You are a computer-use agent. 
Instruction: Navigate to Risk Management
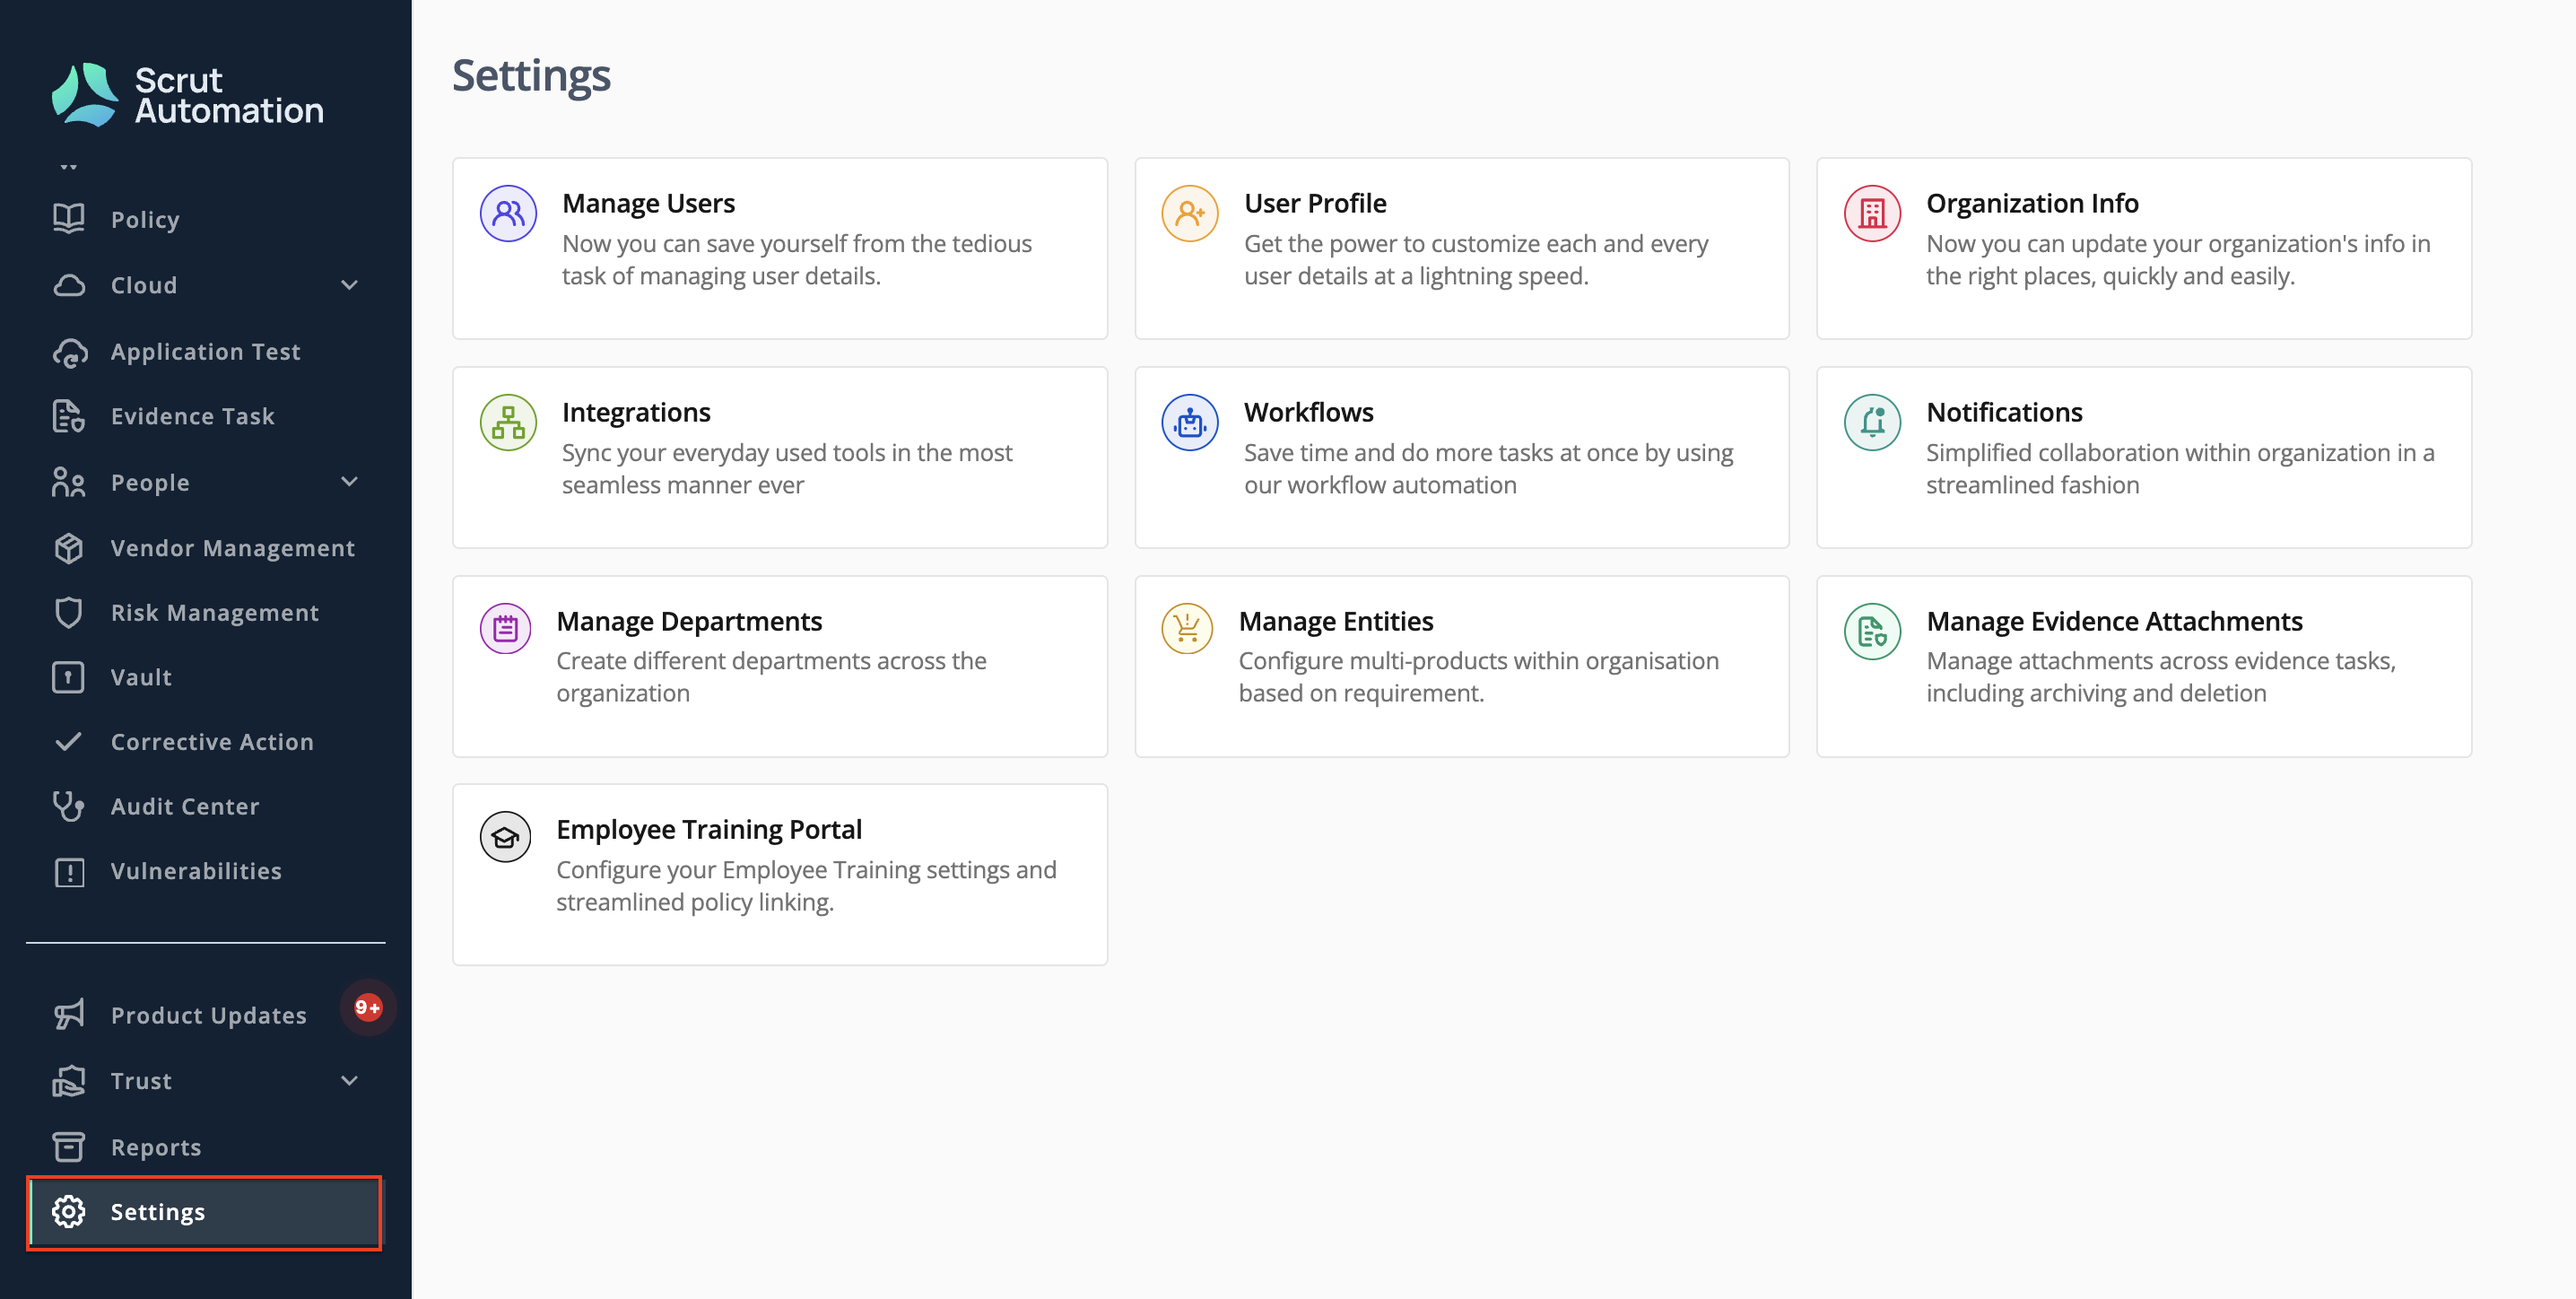click(215, 613)
